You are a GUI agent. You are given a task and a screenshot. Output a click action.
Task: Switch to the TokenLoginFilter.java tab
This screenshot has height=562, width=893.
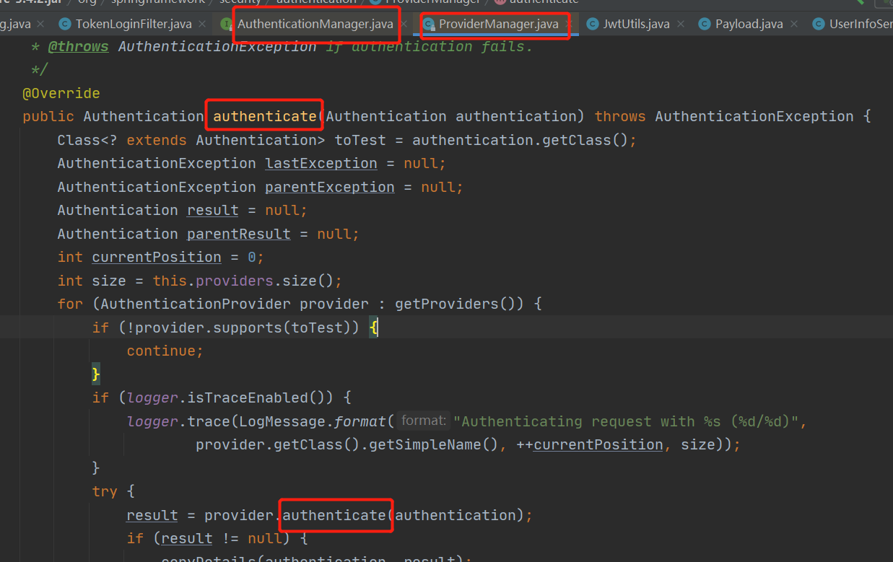(x=134, y=25)
